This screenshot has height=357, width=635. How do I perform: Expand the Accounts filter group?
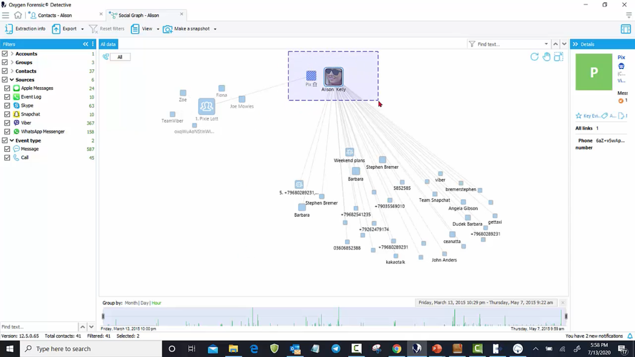coord(12,54)
